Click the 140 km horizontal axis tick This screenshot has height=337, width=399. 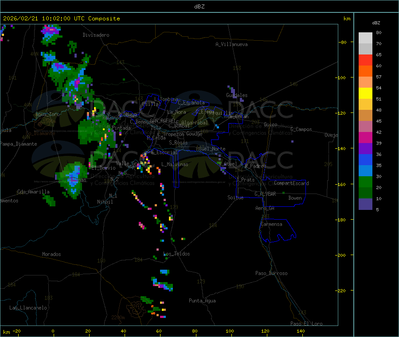coord(301,331)
